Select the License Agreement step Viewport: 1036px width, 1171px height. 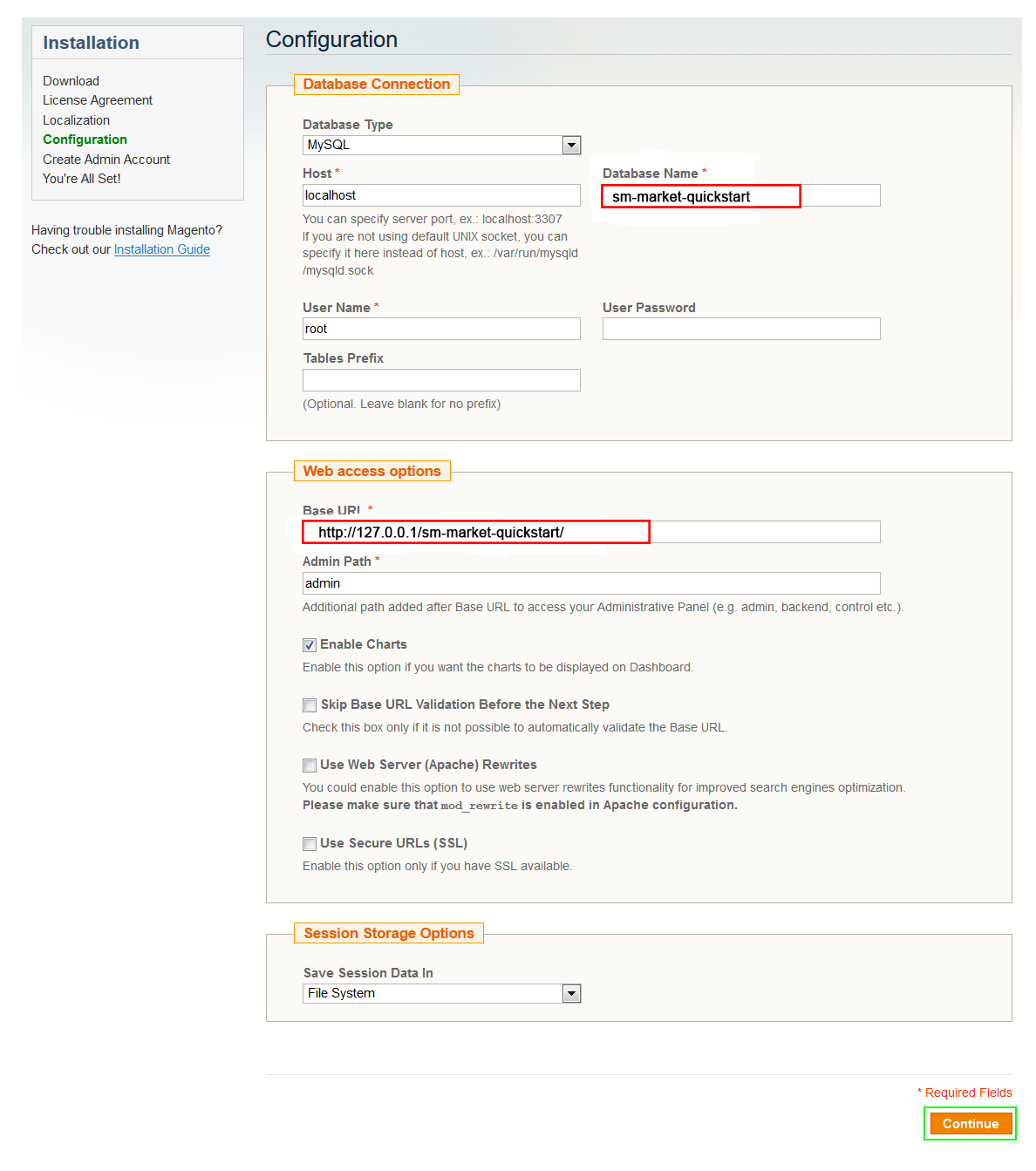98,100
